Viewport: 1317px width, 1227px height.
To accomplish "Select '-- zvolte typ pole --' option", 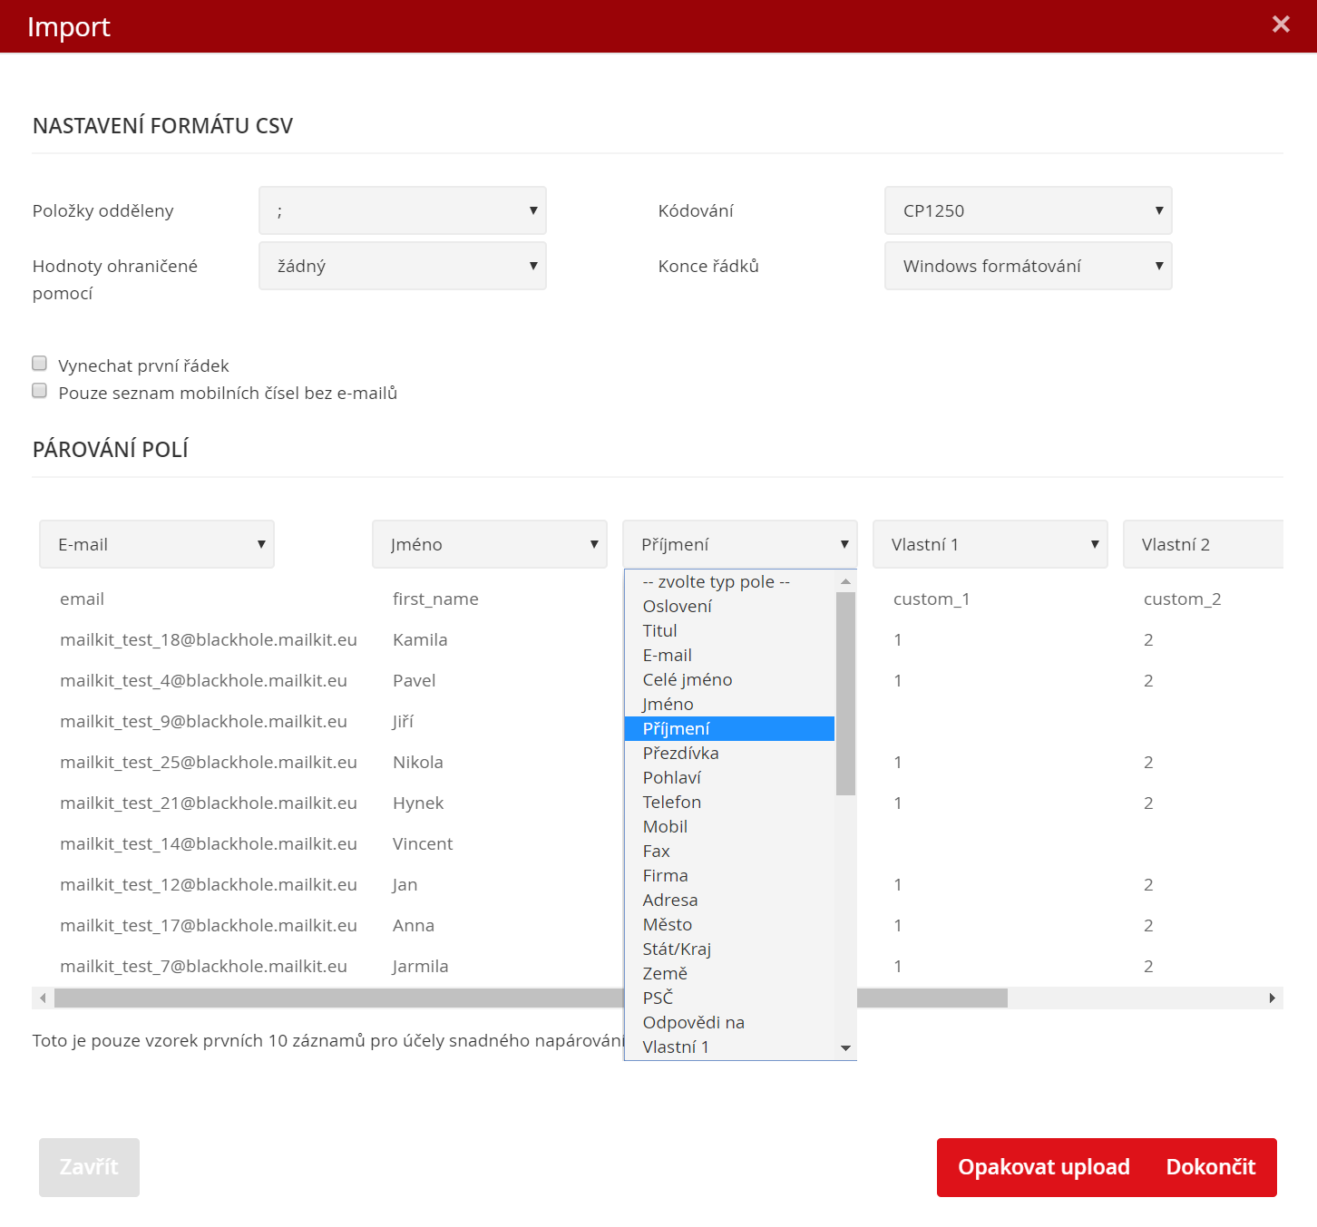I will [x=729, y=582].
